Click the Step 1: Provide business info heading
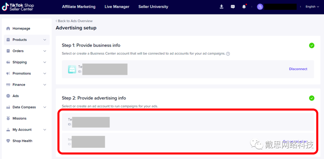Viewport: 324px width, 159px height. point(91,45)
